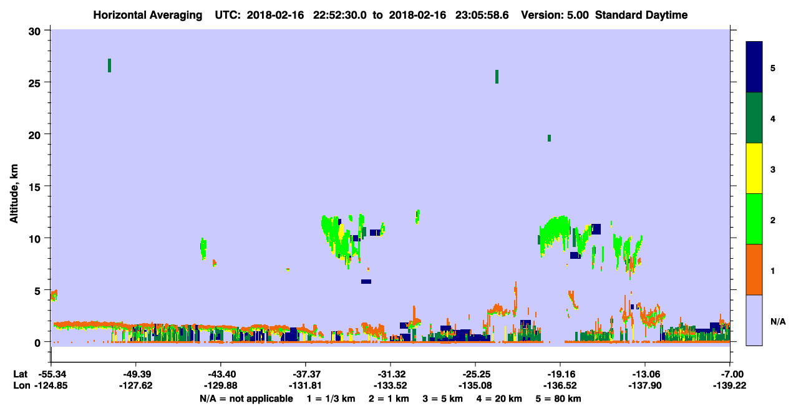This screenshot has width=811, height=416.
Task: Click the '3 = 5 km' legend caption
Action: [444, 399]
